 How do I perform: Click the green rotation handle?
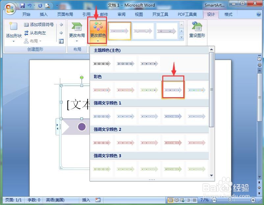[x=82, y=77]
